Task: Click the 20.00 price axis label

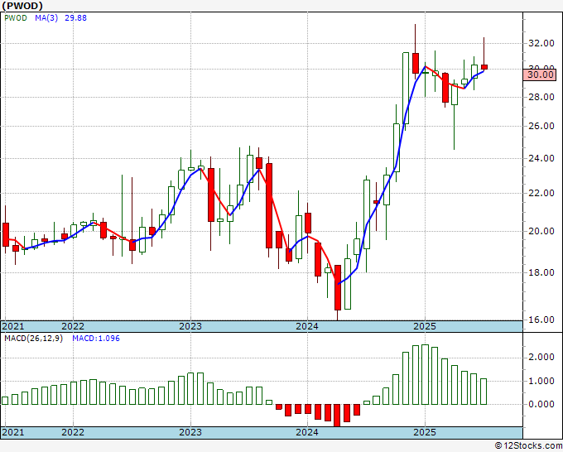Action: click(541, 231)
